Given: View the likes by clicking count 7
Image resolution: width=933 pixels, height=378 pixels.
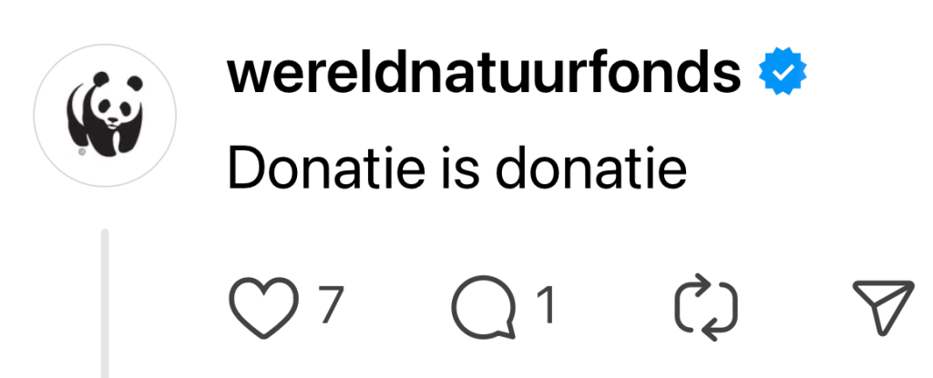Looking at the screenshot, I should [x=331, y=305].
